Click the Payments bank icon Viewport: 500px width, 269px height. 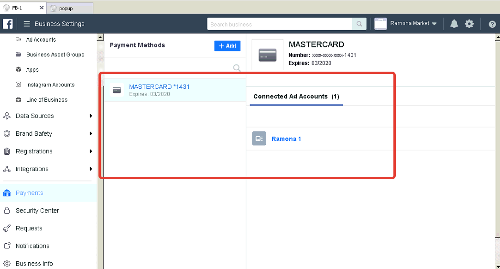click(x=7, y=193)
